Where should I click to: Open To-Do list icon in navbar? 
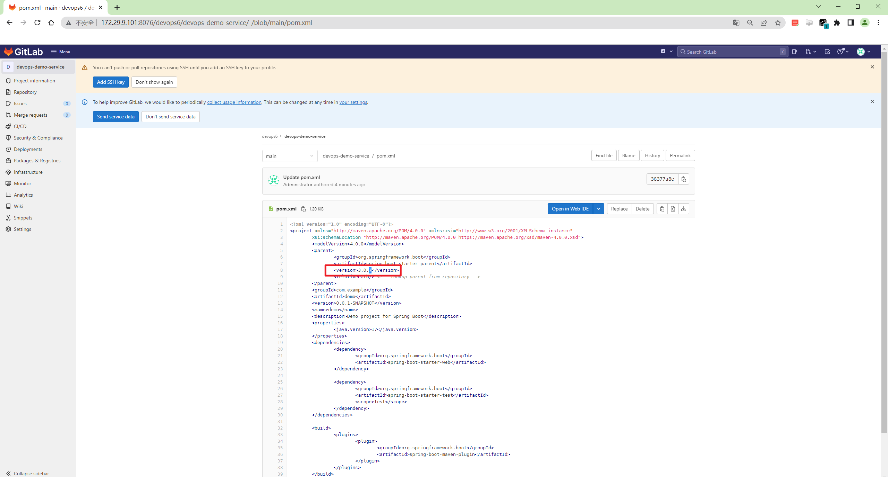click(827, 52)
